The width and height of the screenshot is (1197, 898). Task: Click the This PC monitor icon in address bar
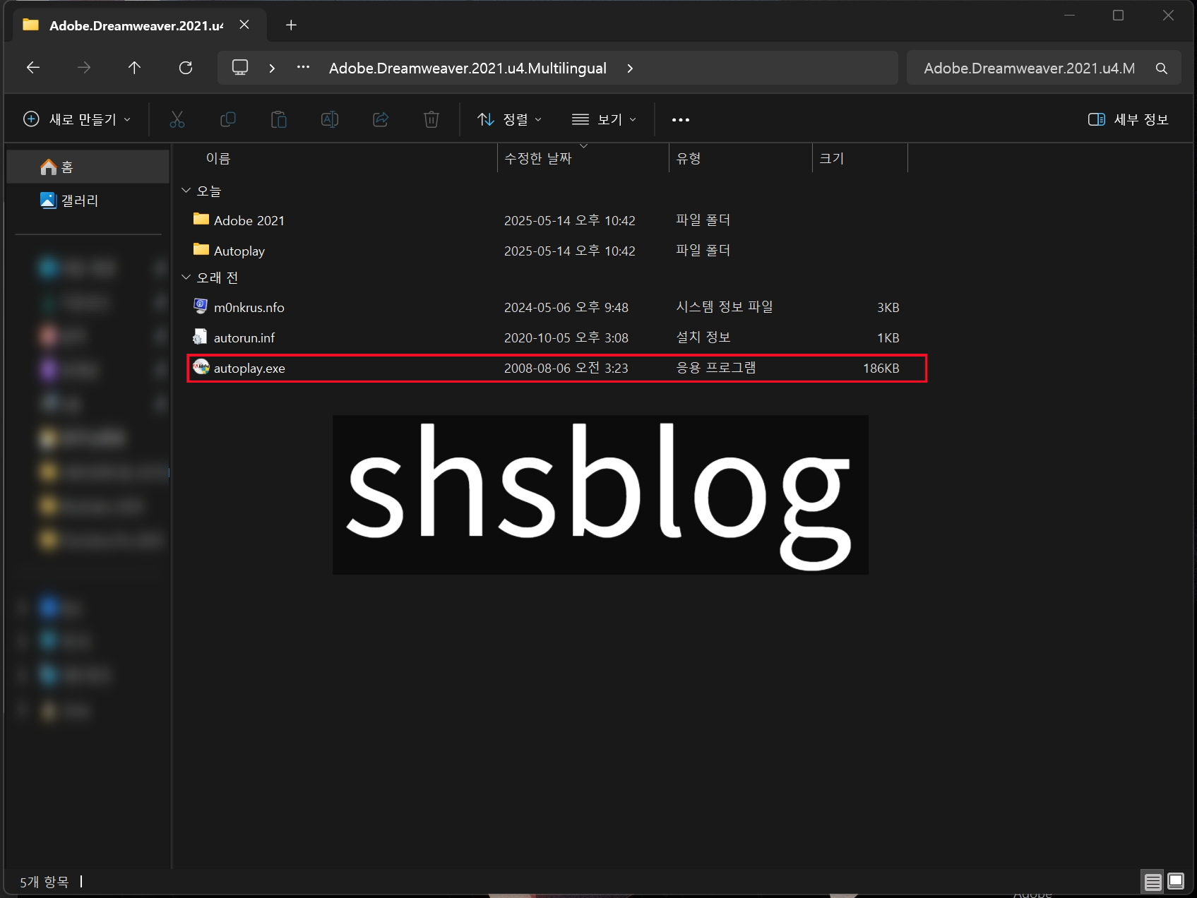[x=240, y=68]
